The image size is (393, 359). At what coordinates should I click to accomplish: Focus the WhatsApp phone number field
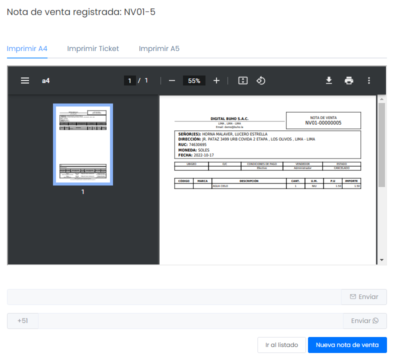(190, 321)
